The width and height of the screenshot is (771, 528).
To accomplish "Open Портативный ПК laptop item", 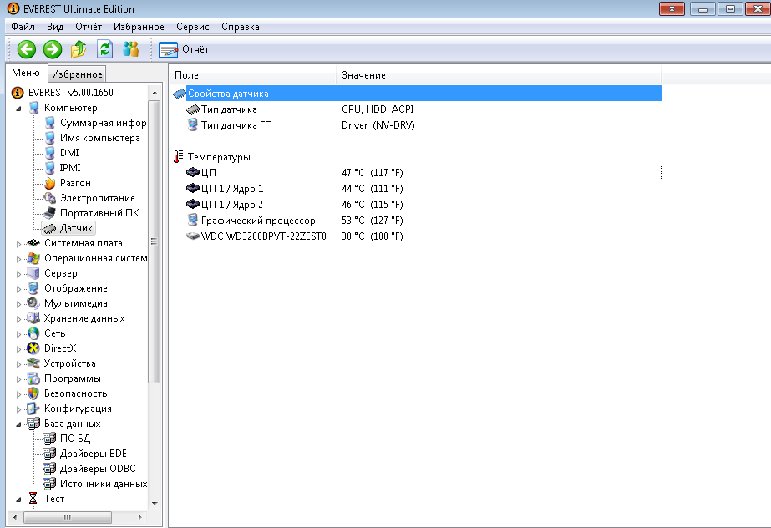I will [x=99, y=213].
